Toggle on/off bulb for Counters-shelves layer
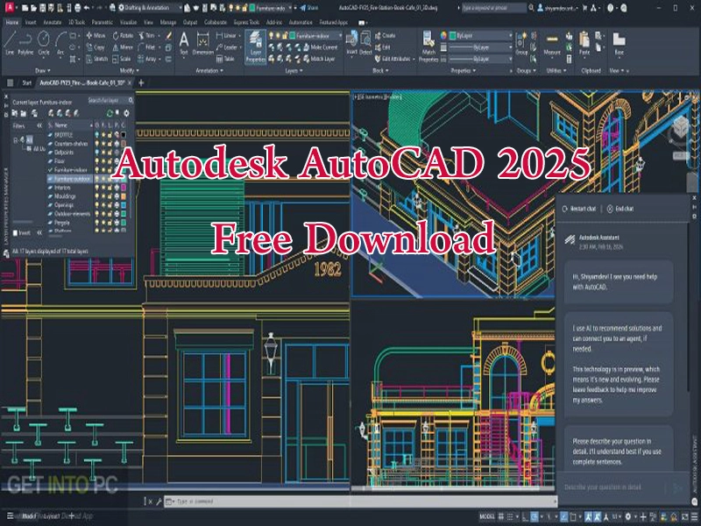This screenshot has width=701, height=526. pos(97,144)
